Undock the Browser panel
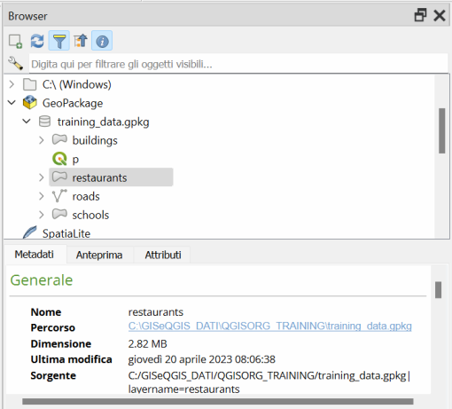Image resolution: width=452 pixels, height=409 pixels. (x=420, y=15)
